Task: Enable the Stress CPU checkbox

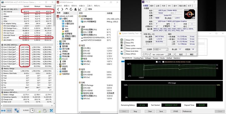Action: tap(125, 40)
